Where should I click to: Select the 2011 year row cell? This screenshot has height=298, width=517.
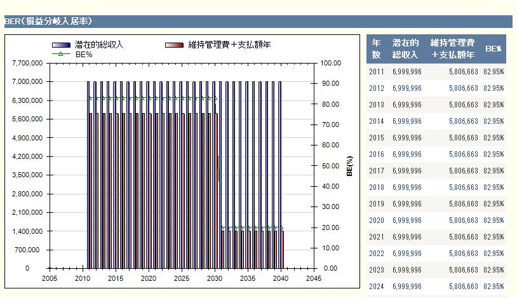[377, 72]
